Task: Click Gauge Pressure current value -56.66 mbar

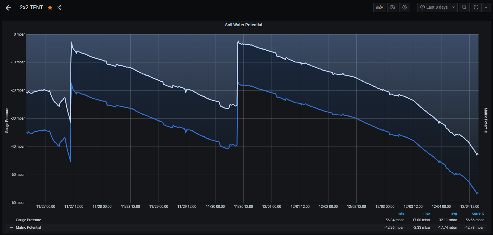Action: click(474, 220)
